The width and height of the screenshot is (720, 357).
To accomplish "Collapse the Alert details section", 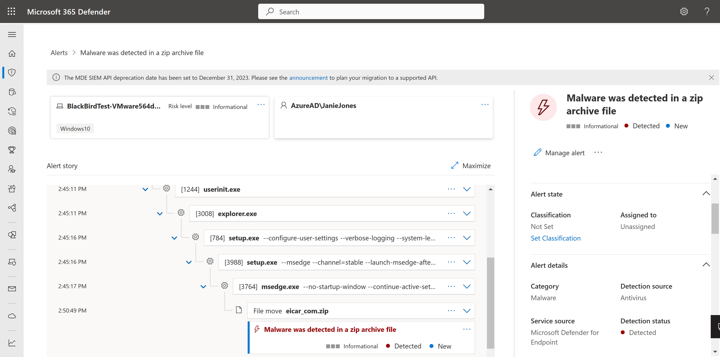I will [706, 265].
